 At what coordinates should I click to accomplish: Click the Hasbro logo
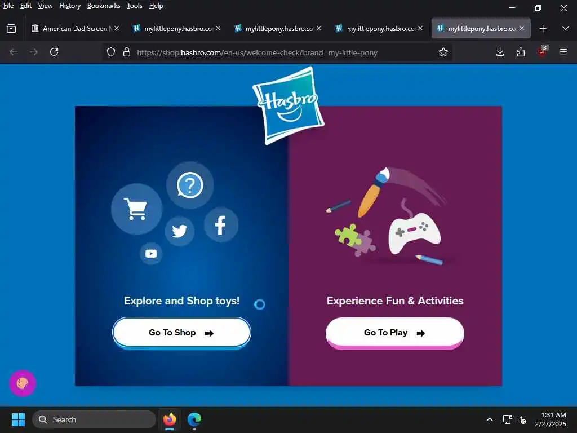coord(288,105)
